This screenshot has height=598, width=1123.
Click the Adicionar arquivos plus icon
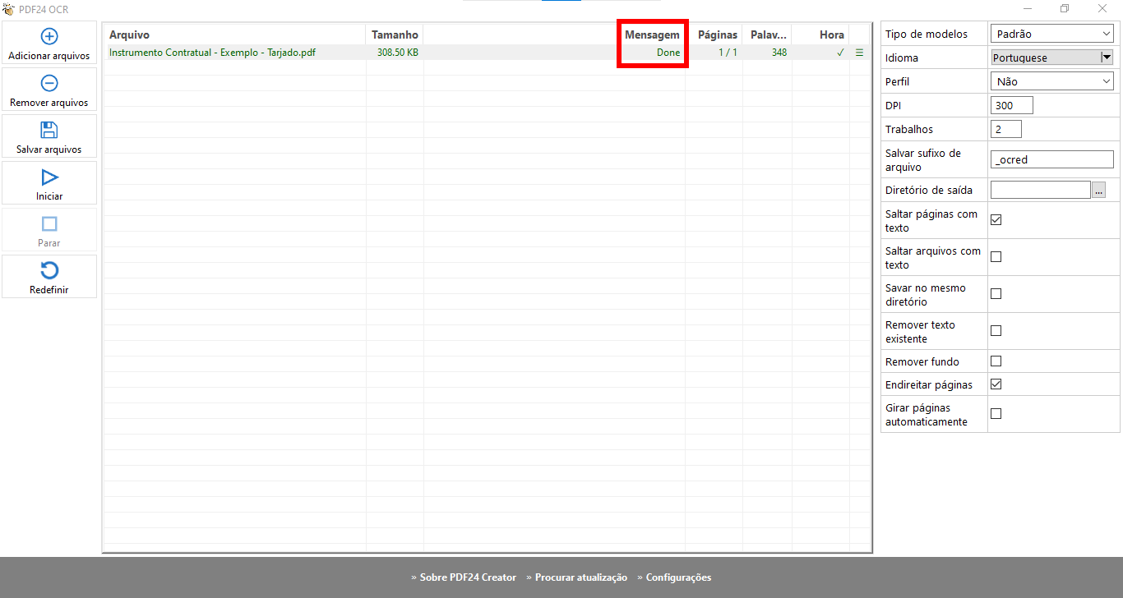click(49, 36)
